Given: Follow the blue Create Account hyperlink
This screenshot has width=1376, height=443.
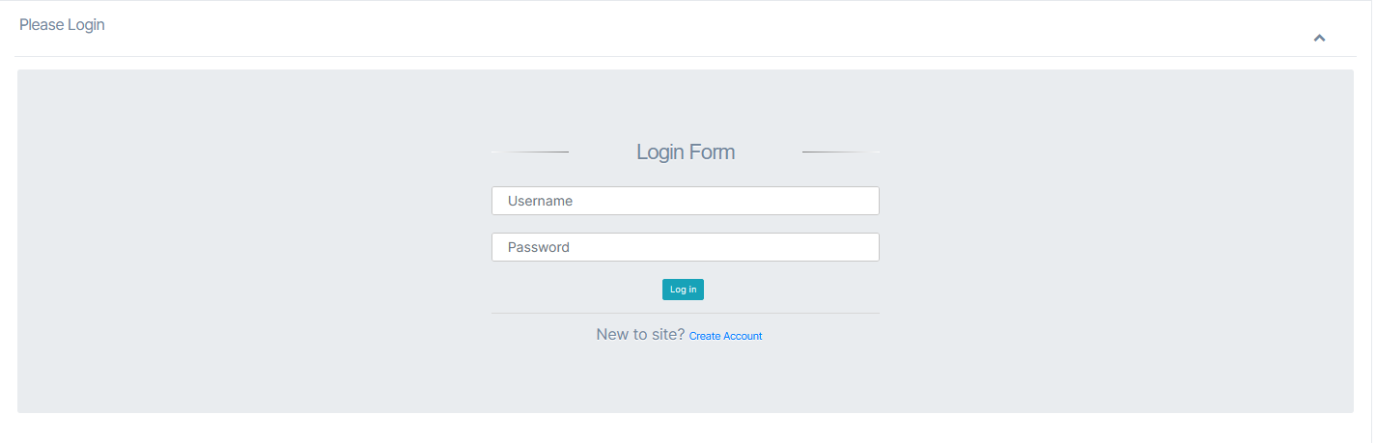Looking at the screenshot, I should tap(725, 336).
